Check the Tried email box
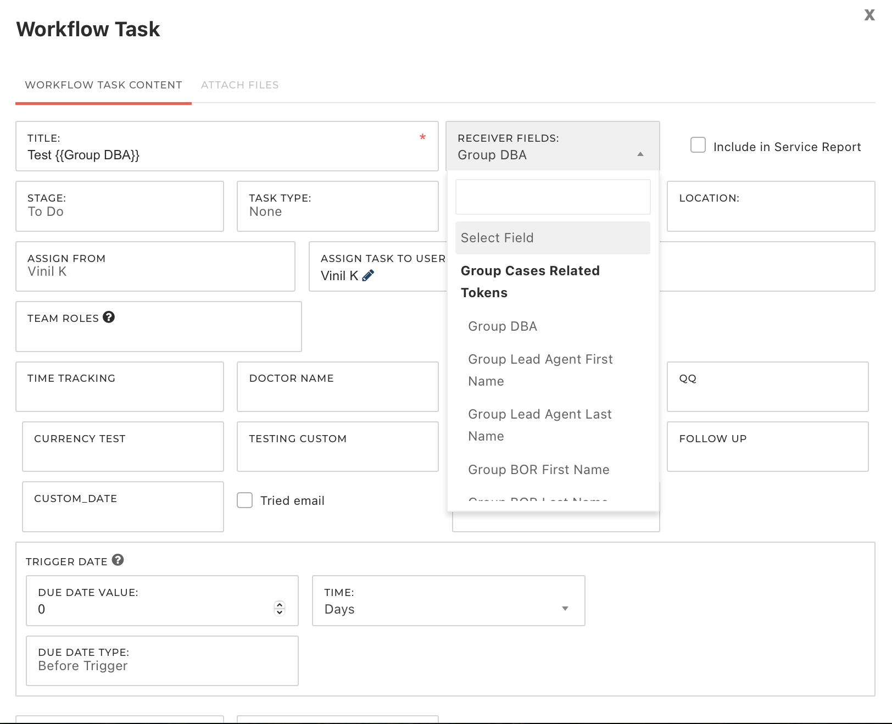 (244, 500)
